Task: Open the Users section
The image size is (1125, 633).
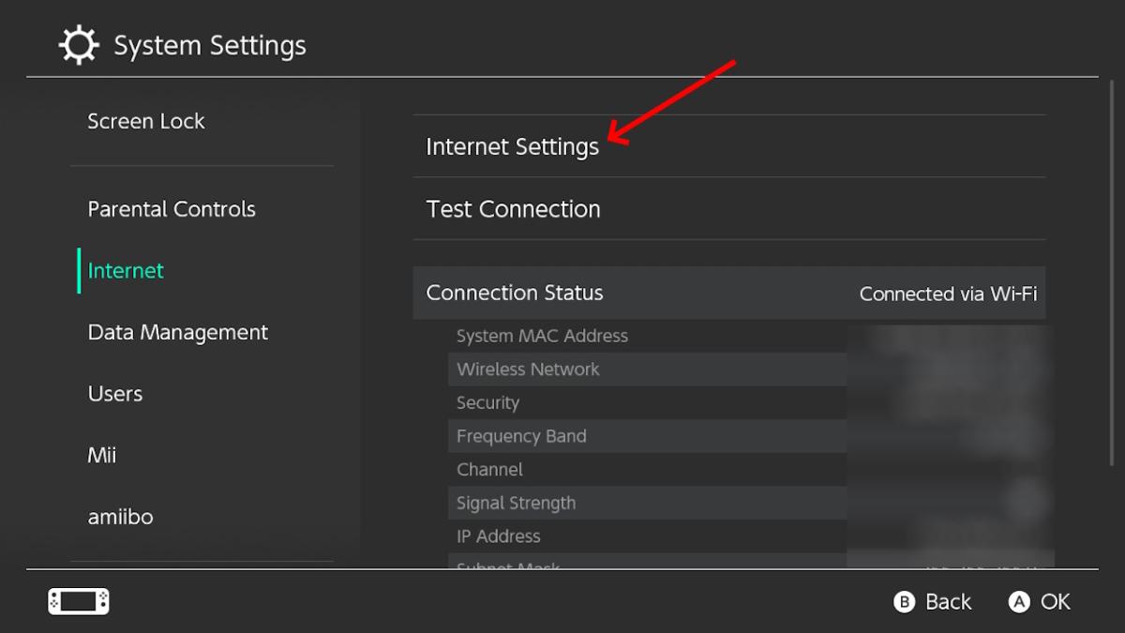Action: [115, 394]
